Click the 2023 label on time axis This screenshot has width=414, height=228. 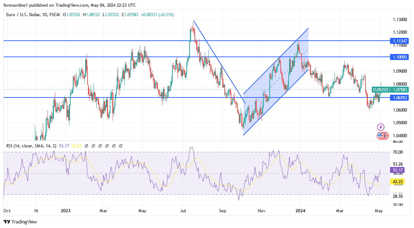(65, 211)
